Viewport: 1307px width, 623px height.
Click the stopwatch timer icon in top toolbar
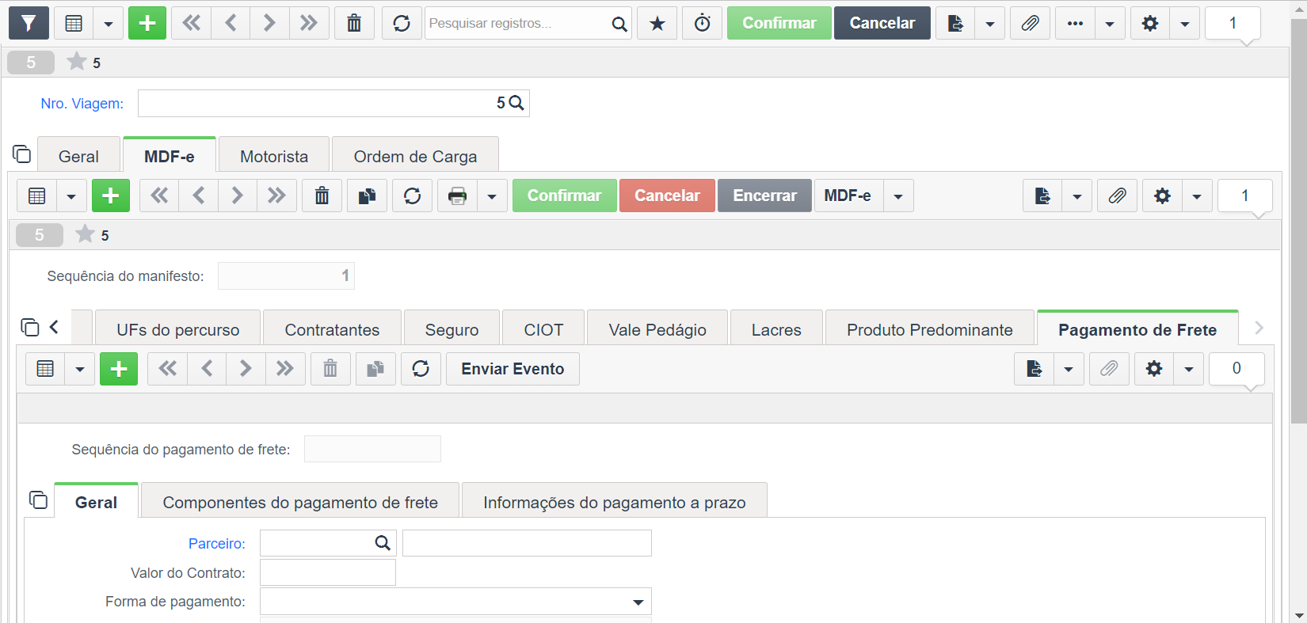pos(703,23)
